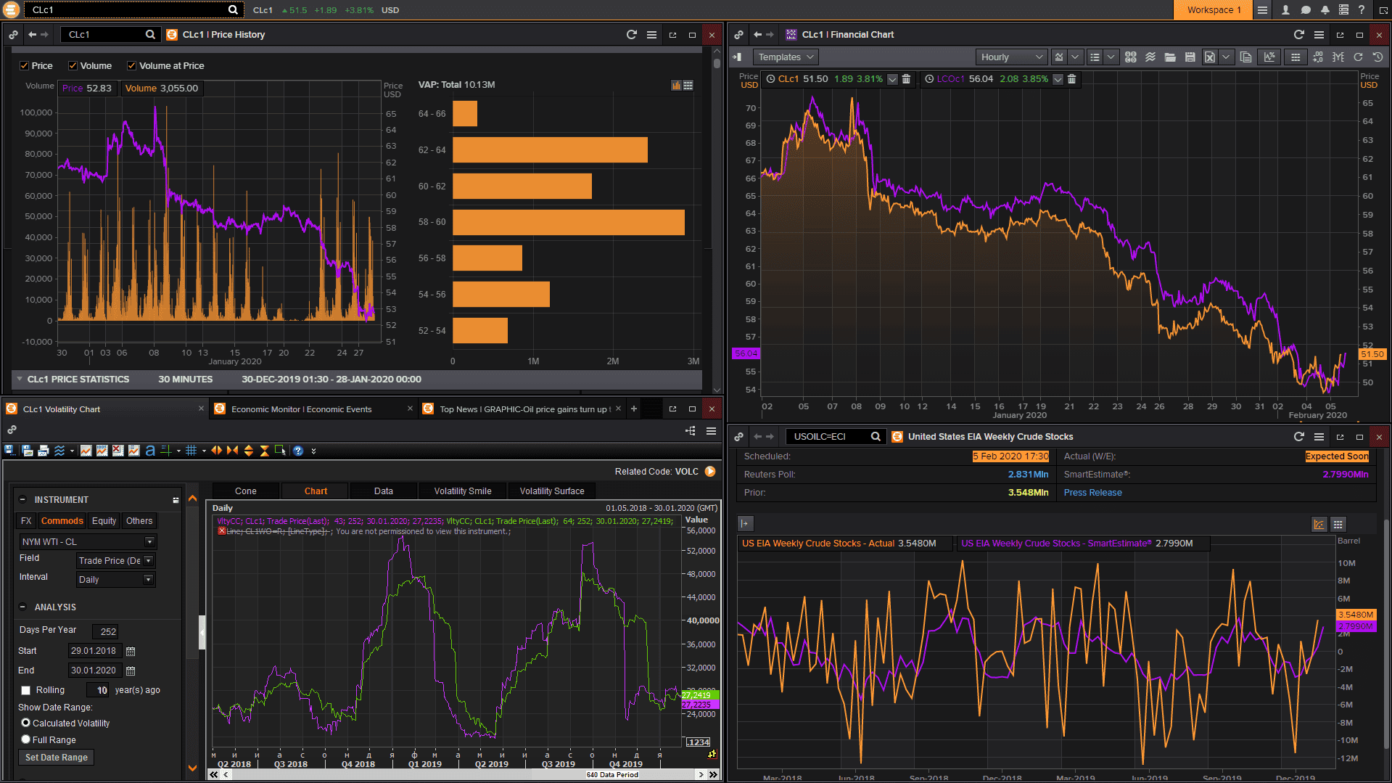The height and width of the screenshot is (783, 1392).
Task: Expand the NYM WTI - CL instrument dropdown
Action: [149, 541]
